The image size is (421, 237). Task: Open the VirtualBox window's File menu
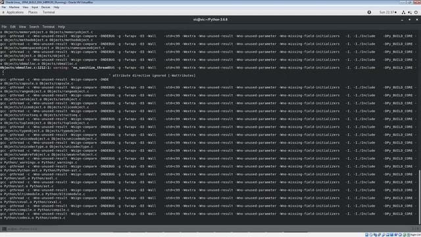pos(4,7)
